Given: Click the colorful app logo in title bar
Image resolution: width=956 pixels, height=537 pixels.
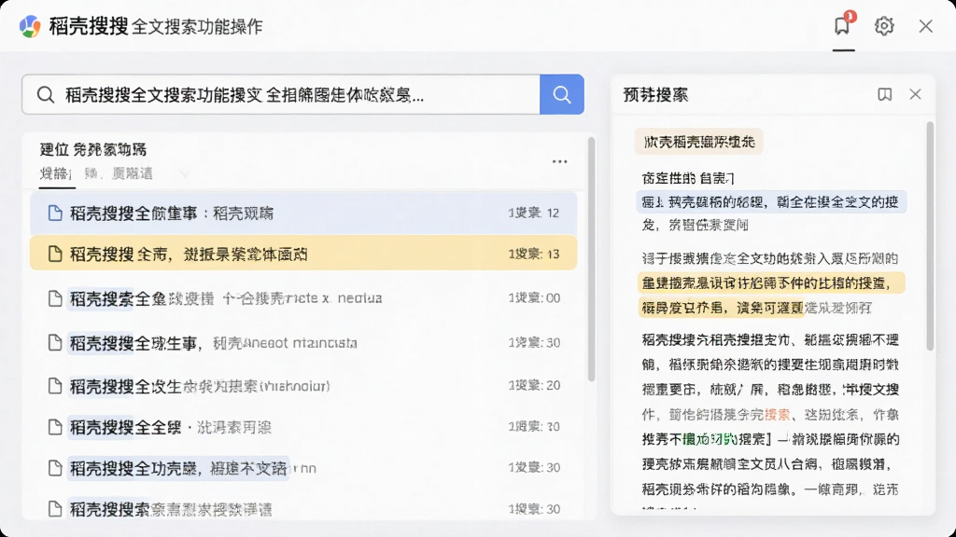Looking at the screenshot, I should pos(29,26).
